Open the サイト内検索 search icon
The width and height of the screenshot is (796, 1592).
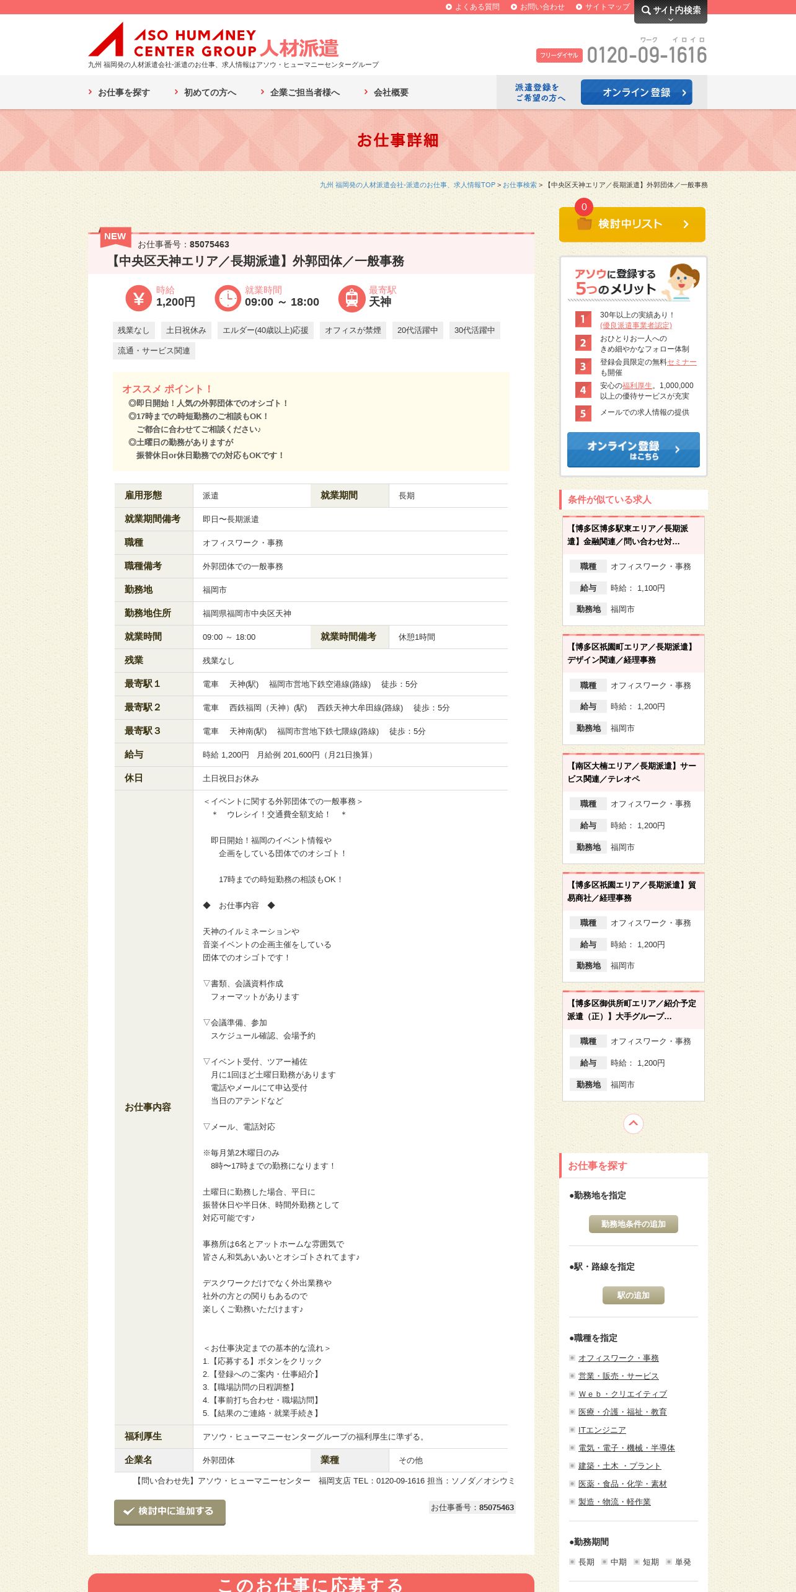[x=646, y=10]
